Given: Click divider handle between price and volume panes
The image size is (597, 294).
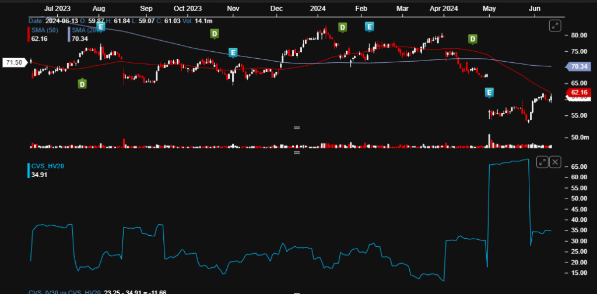Looking at the screenshot, I should coord(297,127).
